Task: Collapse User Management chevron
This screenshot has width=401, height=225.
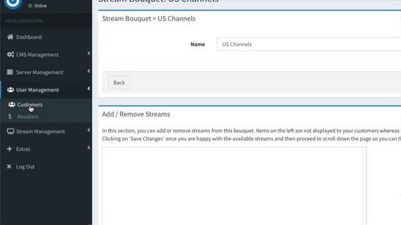Action: [88, 89]
